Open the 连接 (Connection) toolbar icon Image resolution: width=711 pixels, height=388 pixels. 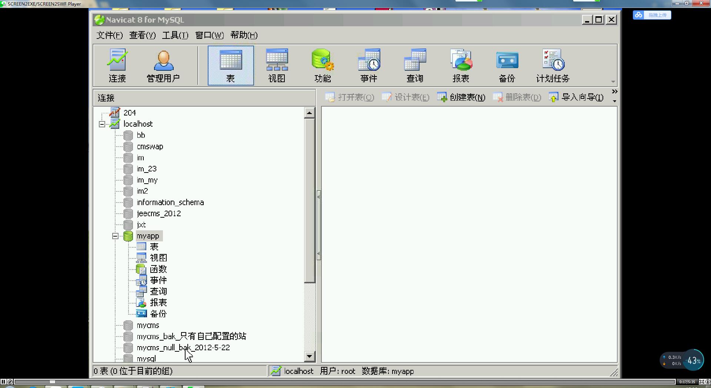[117, 66]
